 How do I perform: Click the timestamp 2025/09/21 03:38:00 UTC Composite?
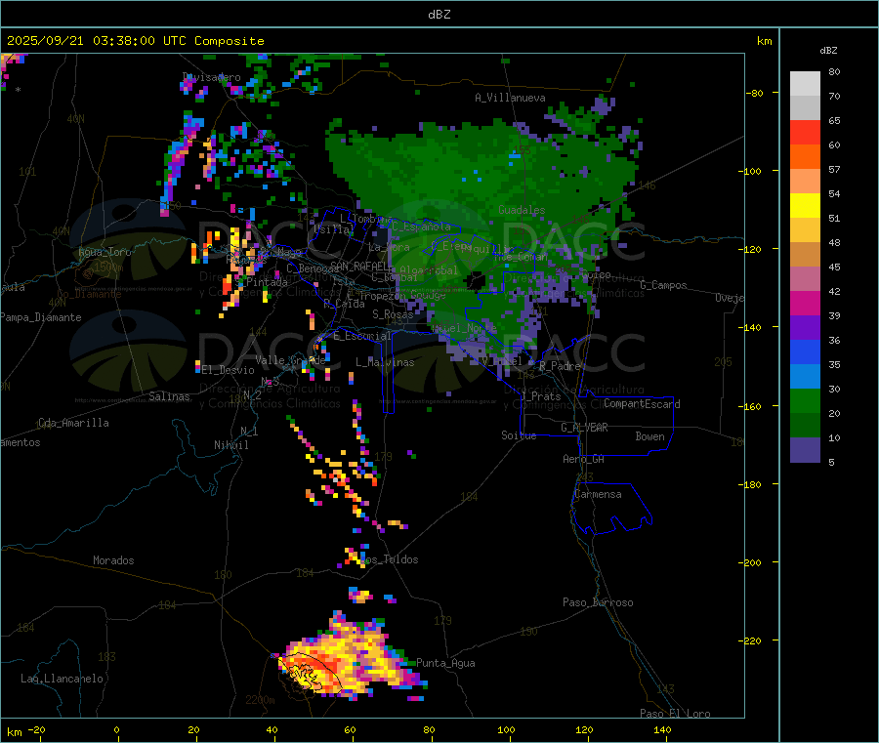135,41
